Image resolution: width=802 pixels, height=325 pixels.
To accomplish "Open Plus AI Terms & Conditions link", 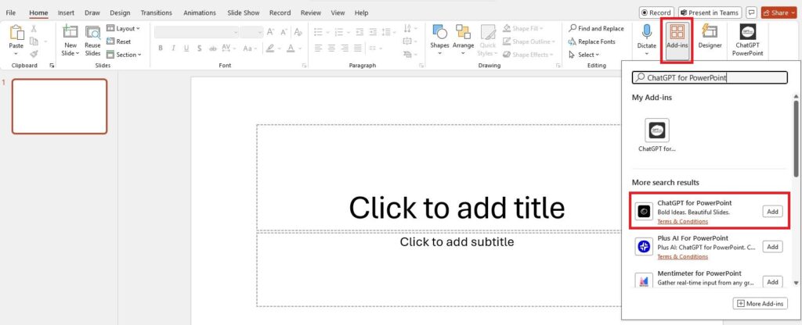I will (682, 256).
